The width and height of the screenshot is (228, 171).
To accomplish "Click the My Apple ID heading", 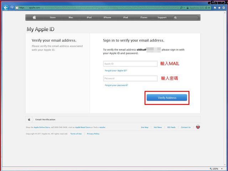I will pos(40,29).
